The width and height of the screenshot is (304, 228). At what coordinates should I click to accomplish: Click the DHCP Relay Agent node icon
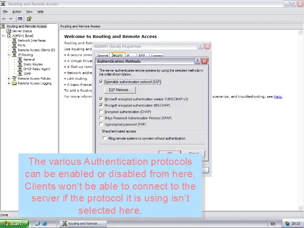click(x=20, y=69)
